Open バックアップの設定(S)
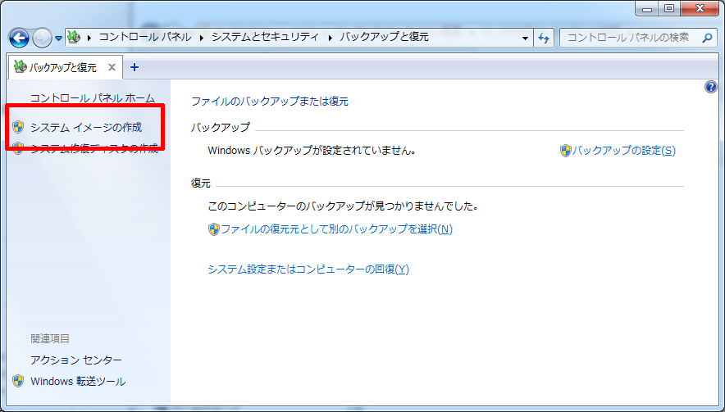This screenshot has height=412, width=725. (623, 151)
